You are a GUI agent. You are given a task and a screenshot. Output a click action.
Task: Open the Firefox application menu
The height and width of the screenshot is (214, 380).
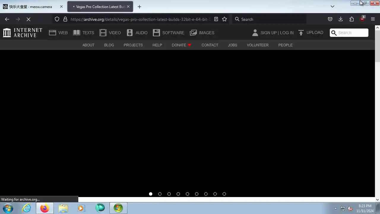click(373, 19)
